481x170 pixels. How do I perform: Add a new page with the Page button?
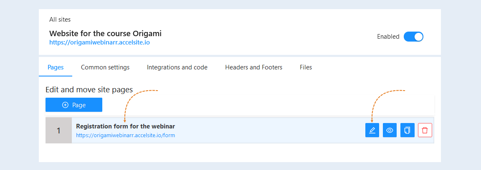(x=74, y=105)
